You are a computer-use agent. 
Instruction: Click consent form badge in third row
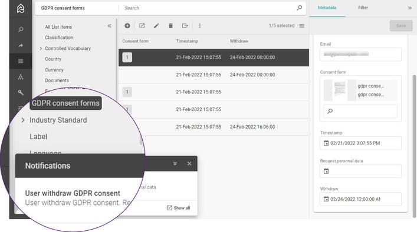pyautogui.click(x=127, y=92)
